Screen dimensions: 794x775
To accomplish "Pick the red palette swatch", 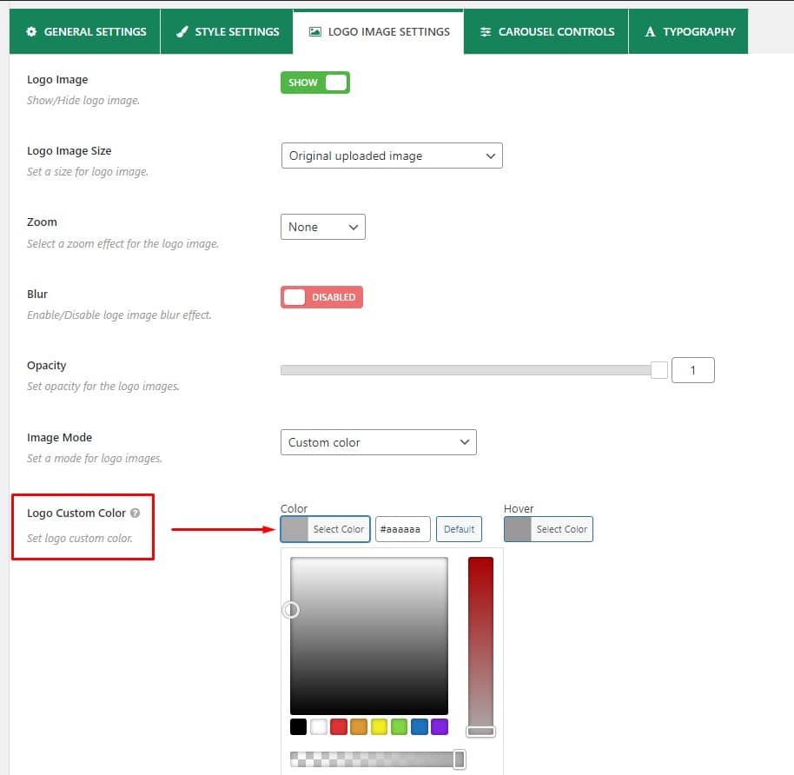I will [x=339, y=726].
